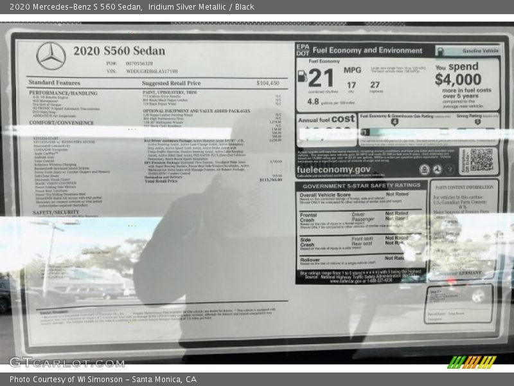Screen dimensions: 514x386
Task: Click the 'Standard Features' heading
Action: [x=55, y=82]
